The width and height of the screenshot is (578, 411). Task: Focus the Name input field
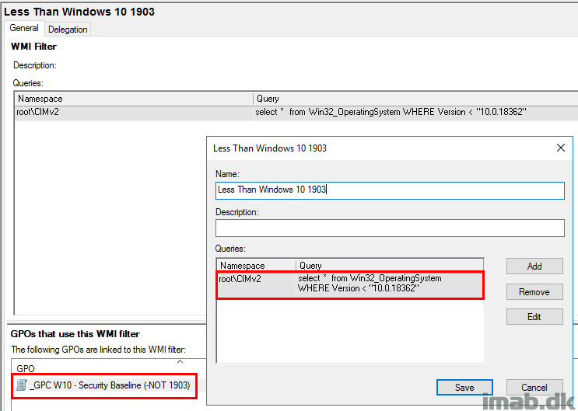390,190
